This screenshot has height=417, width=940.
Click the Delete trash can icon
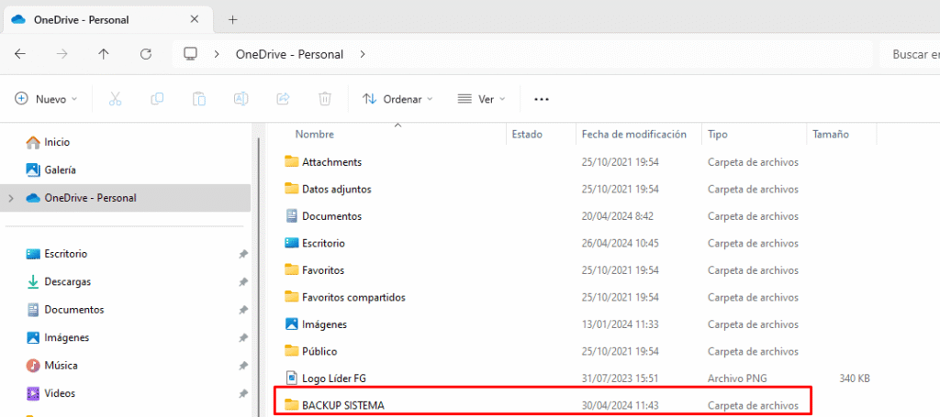click(x=324, y=99)
